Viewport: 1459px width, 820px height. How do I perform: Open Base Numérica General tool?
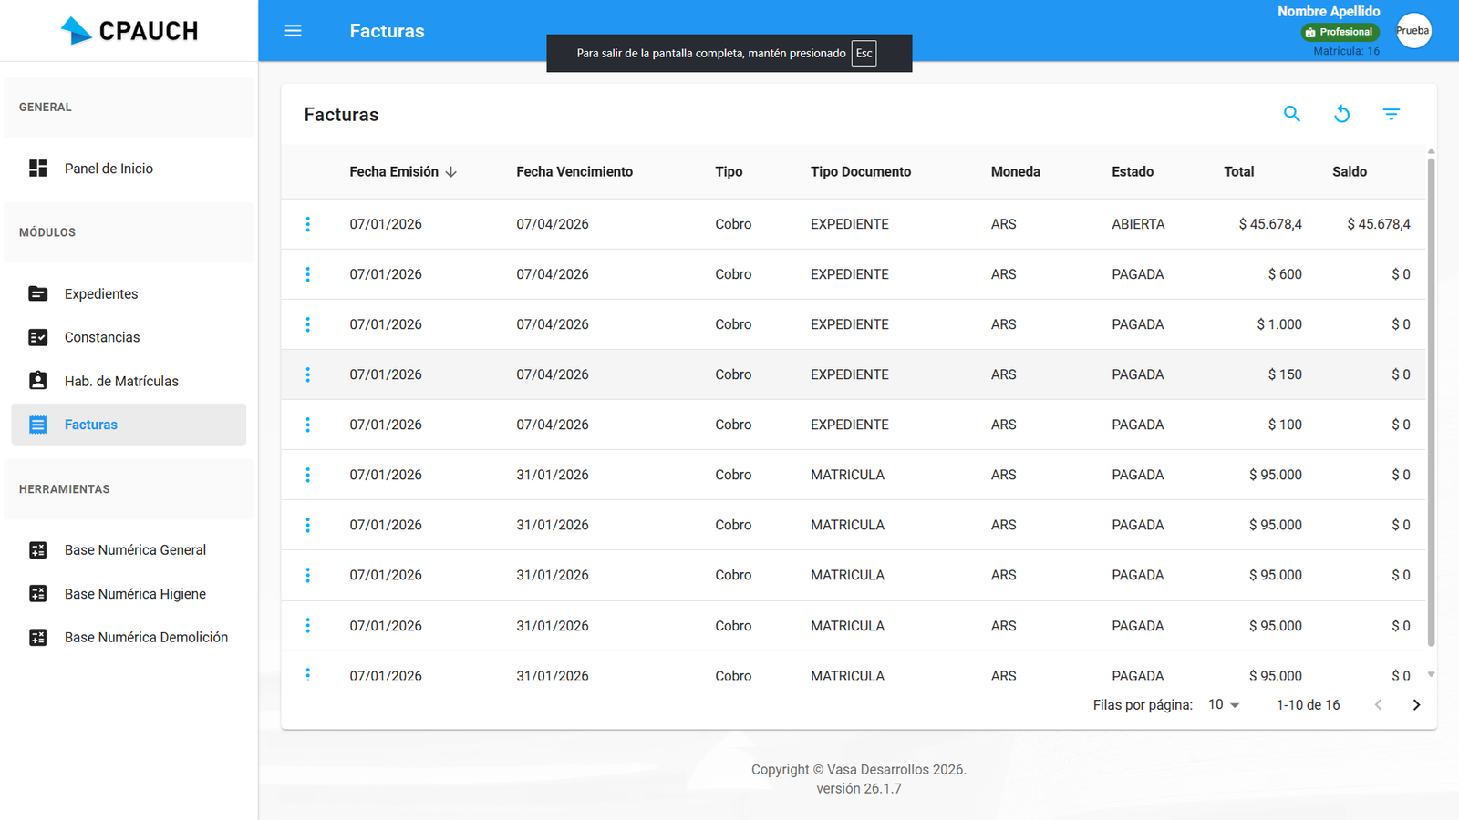[x=135, y=549]
